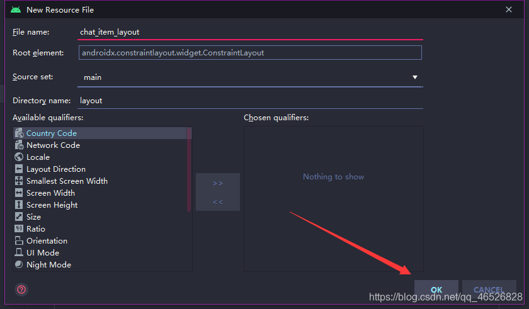The width and height of the screenshot is (529, 309).
Task: Focus the File name input field
Action: click(250, 32)
